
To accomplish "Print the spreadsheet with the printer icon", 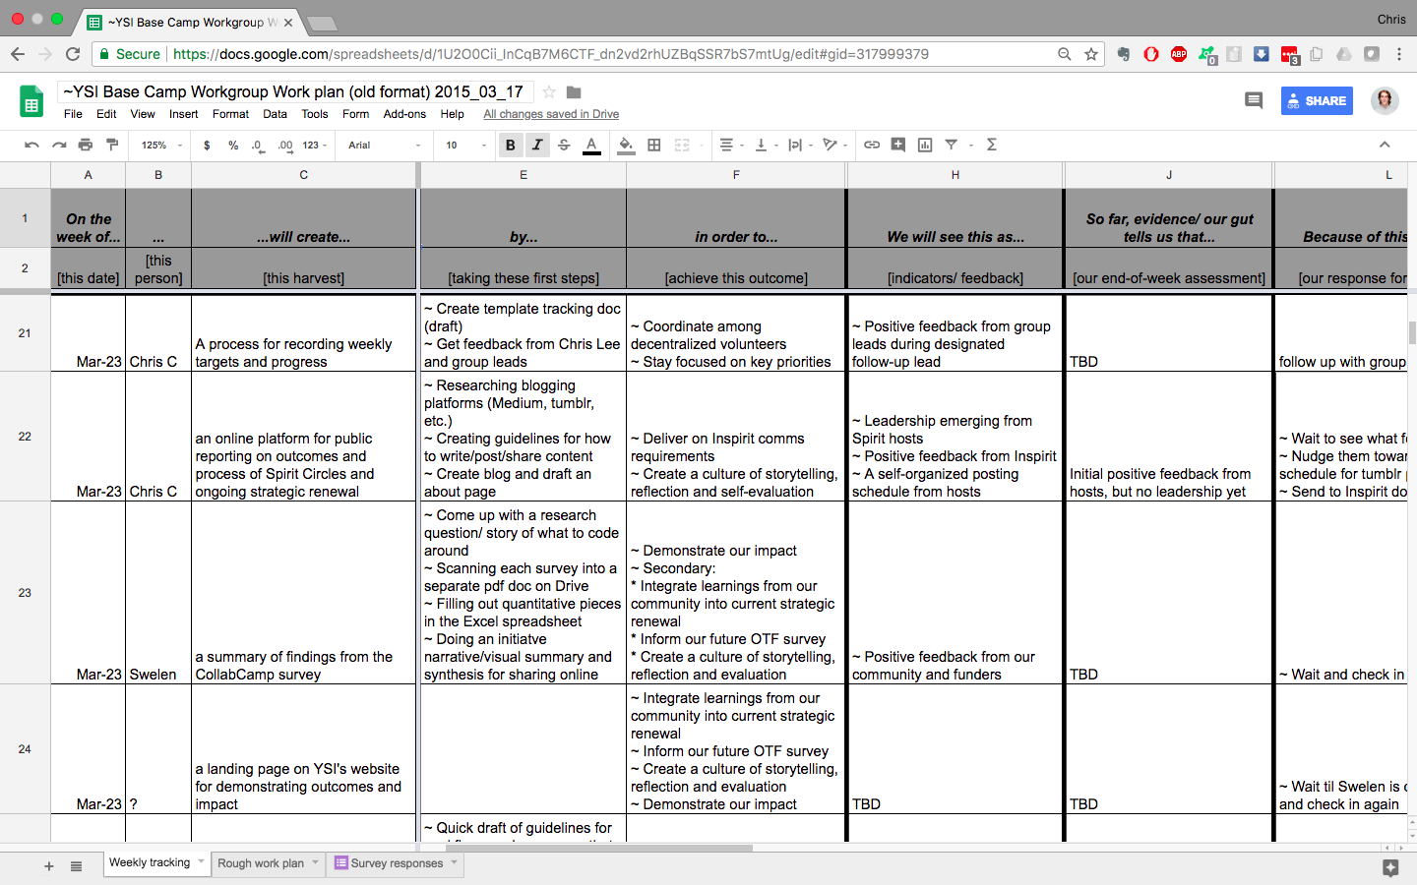I will pos(86,145).
